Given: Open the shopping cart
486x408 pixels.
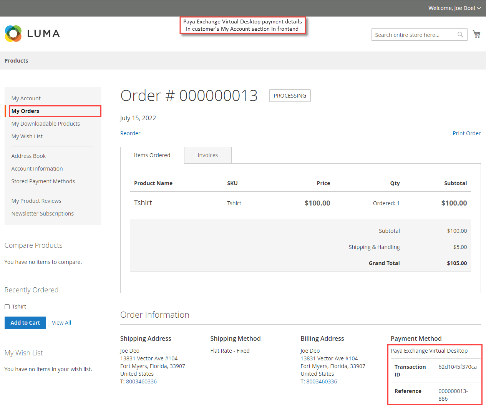Looking at the screenshot, I should pos(477,34).
